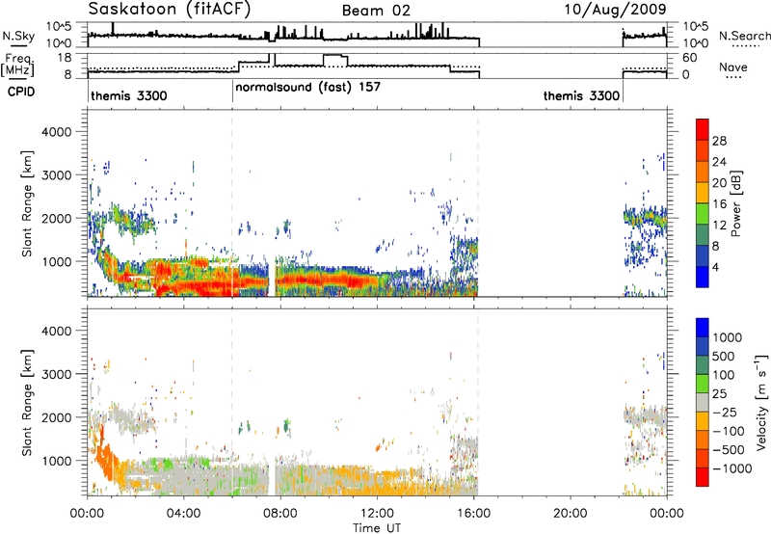Screen dimensions: 771x534
Task: Click the dotted line sample under "Nave"
Action: 733,78
